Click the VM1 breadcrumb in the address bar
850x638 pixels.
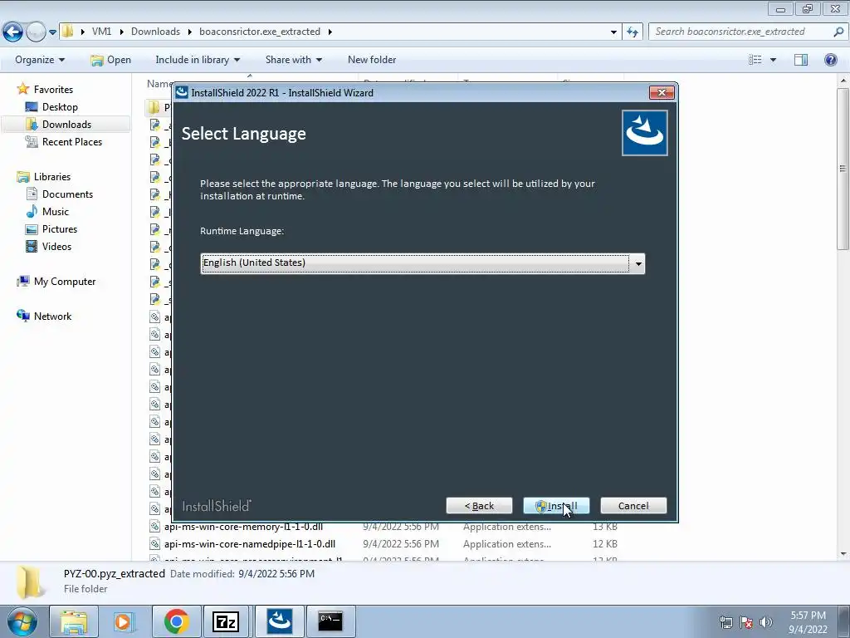click(x=101, y=32)
